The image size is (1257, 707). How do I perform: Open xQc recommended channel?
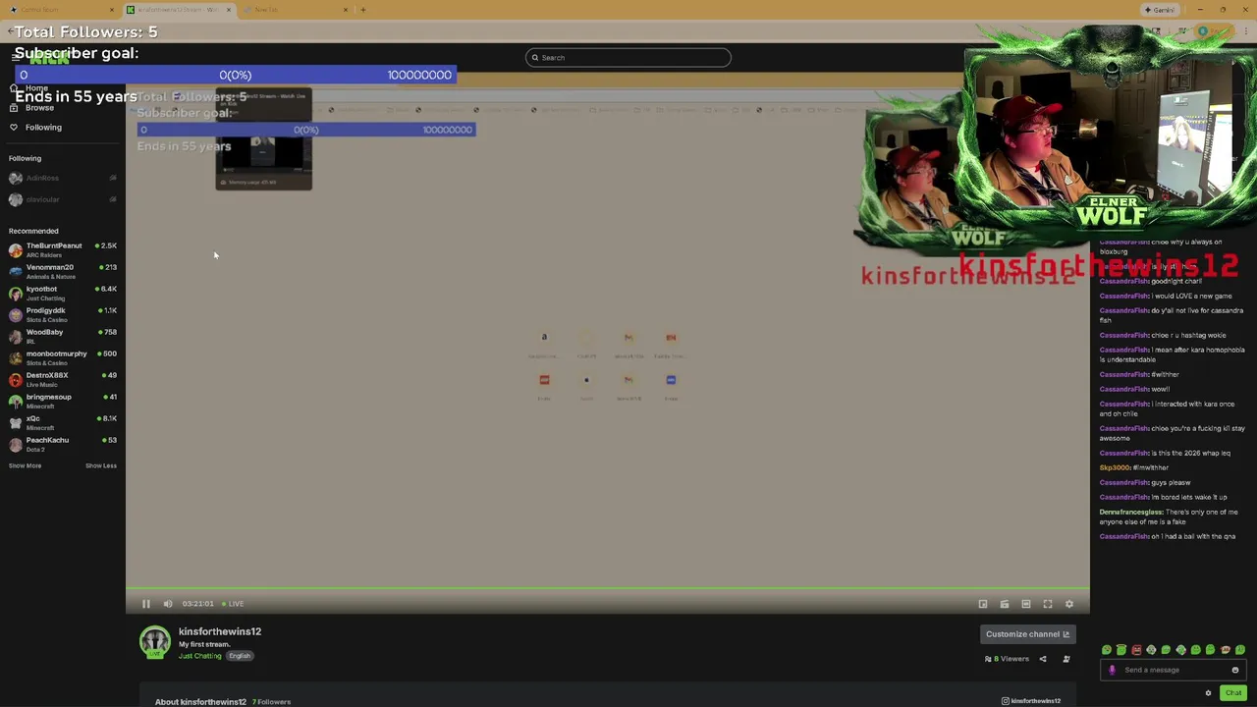(x=63, y=422)
